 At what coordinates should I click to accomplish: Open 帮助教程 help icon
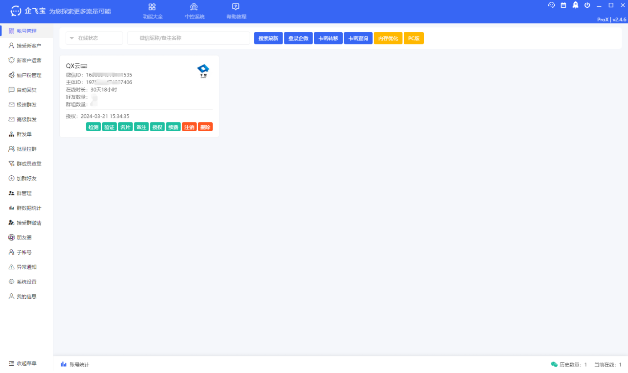236,7
